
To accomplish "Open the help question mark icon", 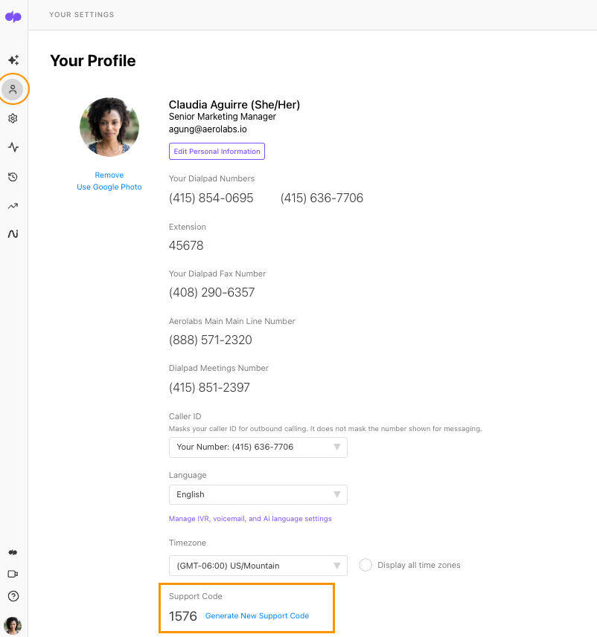I will [13, 596].
